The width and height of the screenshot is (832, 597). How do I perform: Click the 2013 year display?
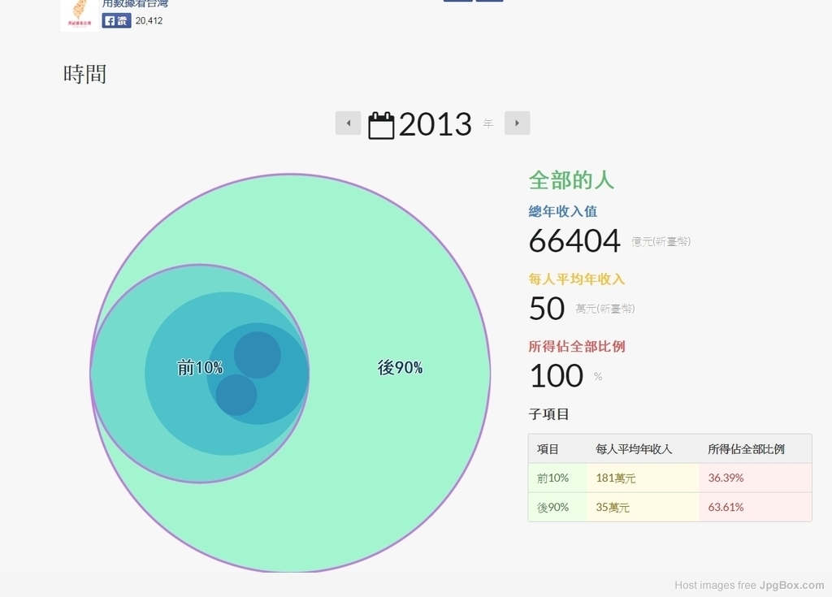(435, 124)
